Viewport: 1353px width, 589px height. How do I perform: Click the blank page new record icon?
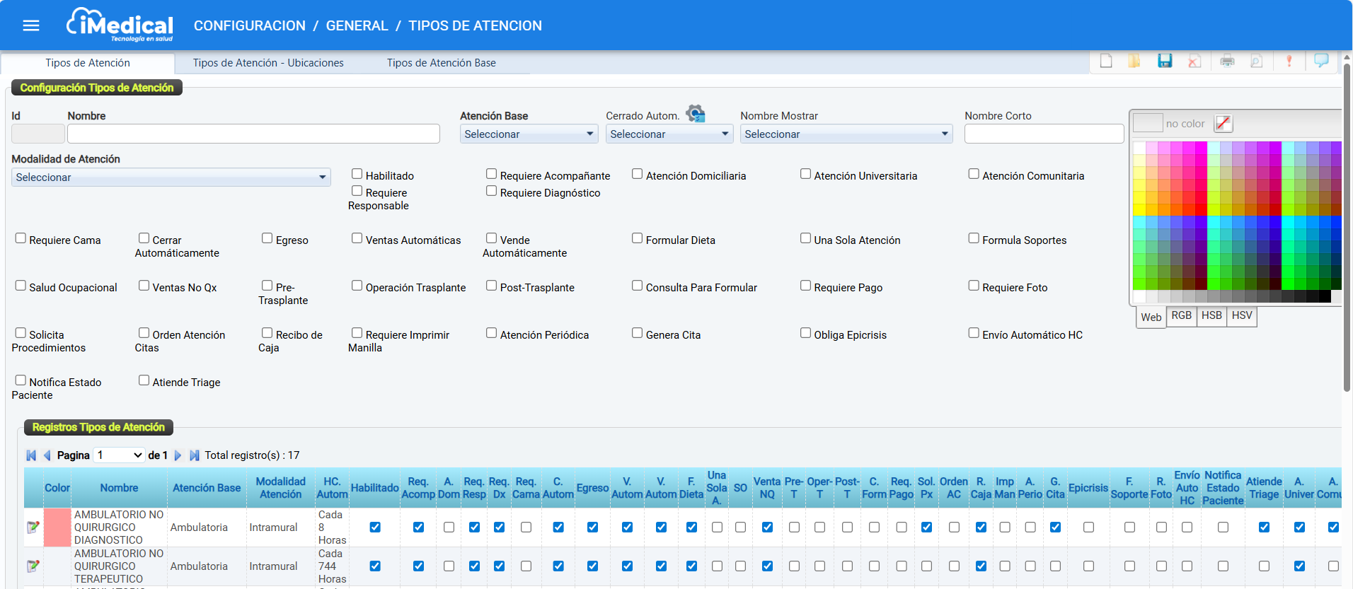coord(1106,62)
